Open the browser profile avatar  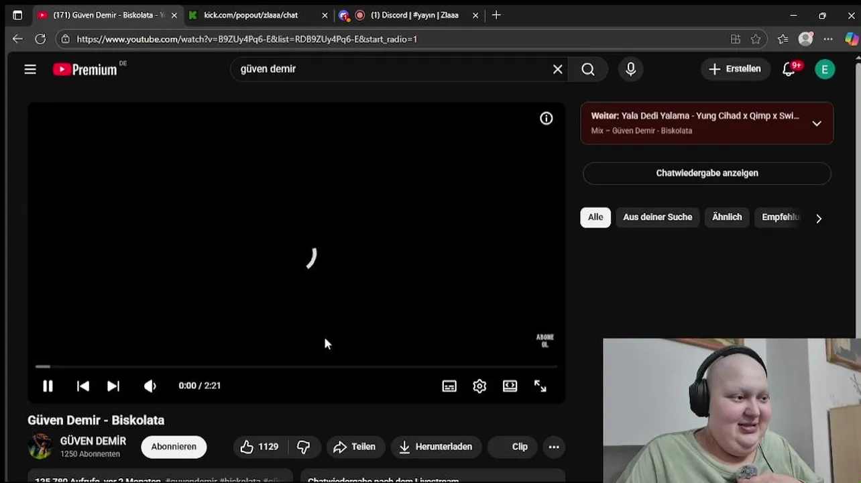pos(806,39)
